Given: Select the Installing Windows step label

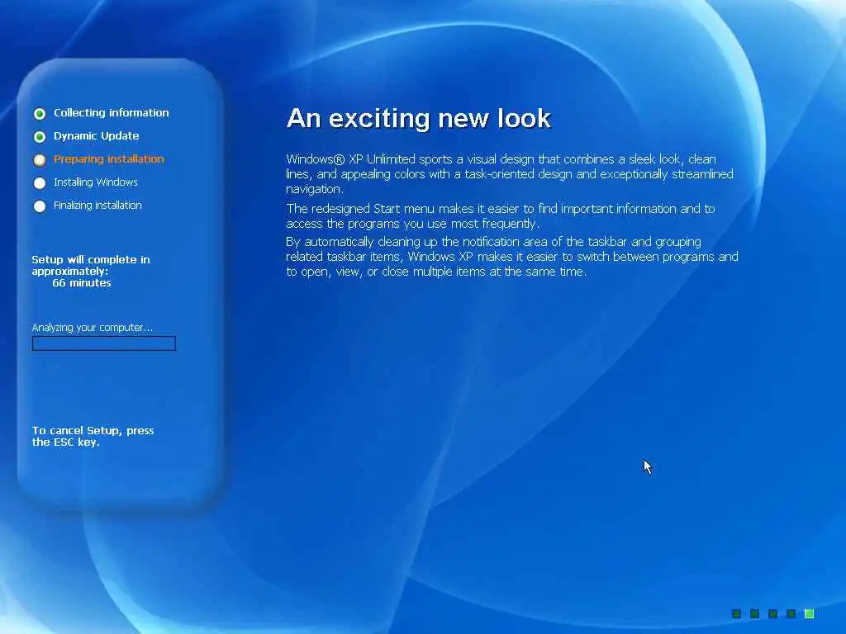Looking at the screenshot, I should (96, 182).
